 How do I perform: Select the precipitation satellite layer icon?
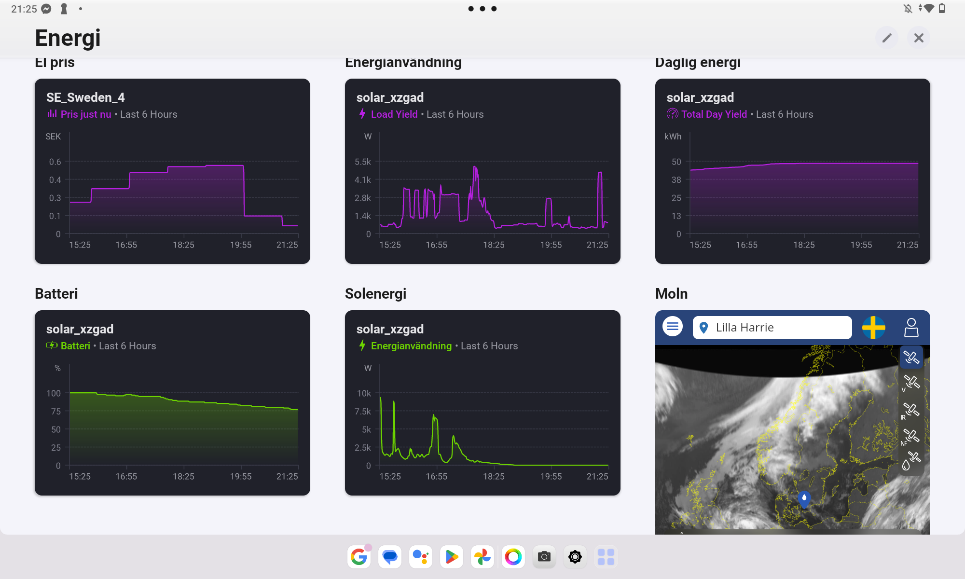pos(911,461)
